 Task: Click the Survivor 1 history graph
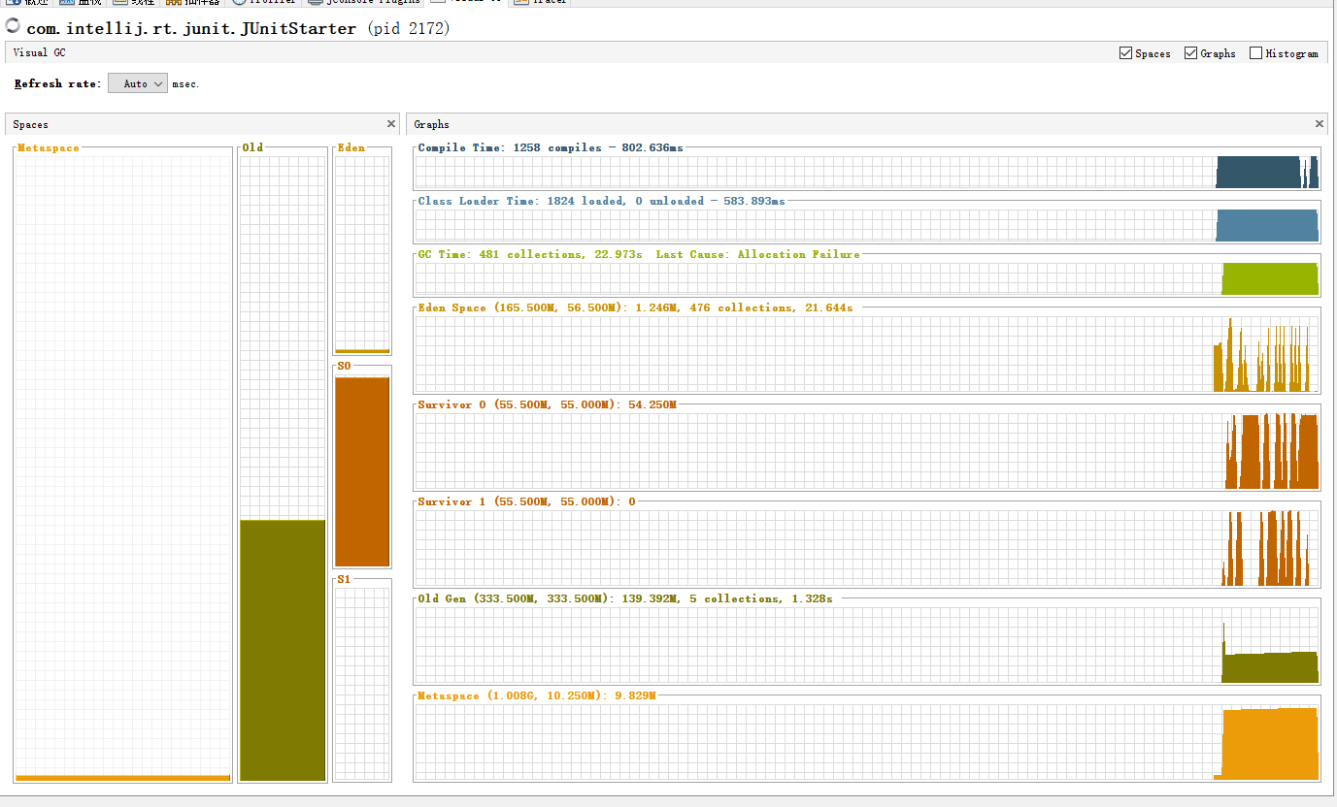(x=867, y=548)
